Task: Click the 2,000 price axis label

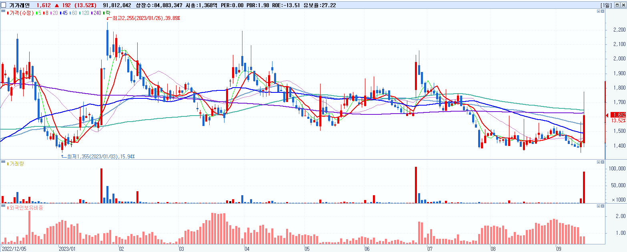Action: coord(620,59)
